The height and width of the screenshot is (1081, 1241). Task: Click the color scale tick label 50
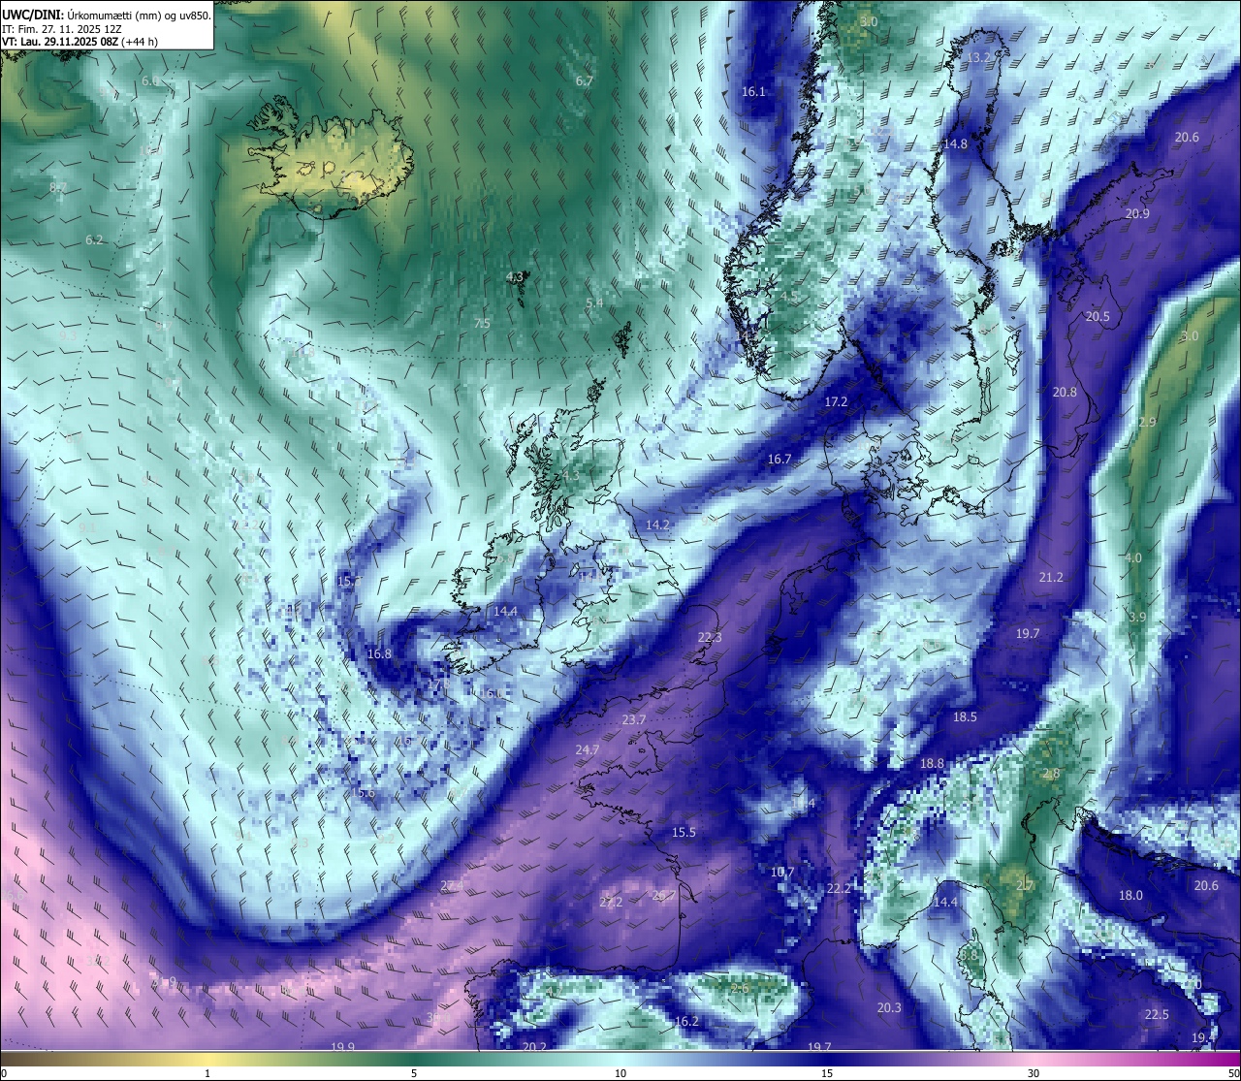pyautogui.click(x=1232, y=1073)
